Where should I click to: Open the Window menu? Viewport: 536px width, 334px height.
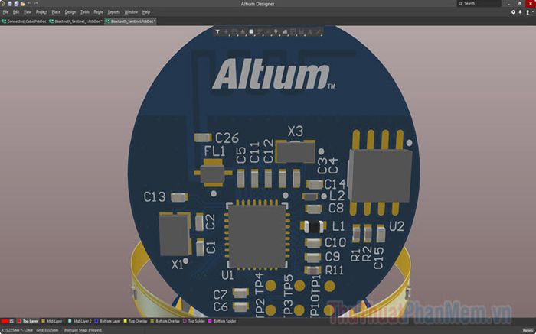click(x=131, y=12)
